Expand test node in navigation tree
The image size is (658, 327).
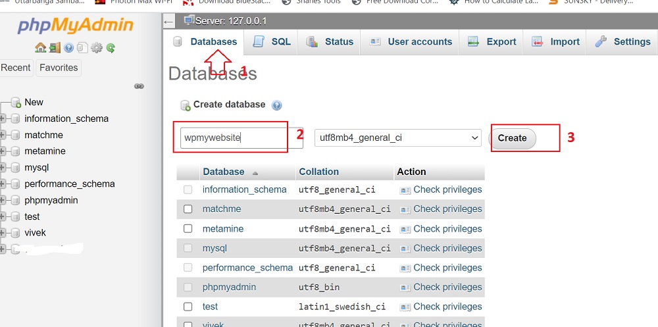pyautogui.click(x=3, y=216)
